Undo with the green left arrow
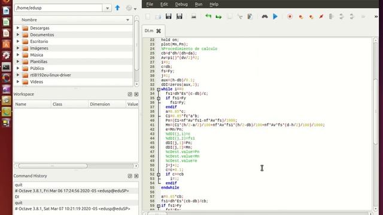Screen dimensions: 383x215 (208, 16)
